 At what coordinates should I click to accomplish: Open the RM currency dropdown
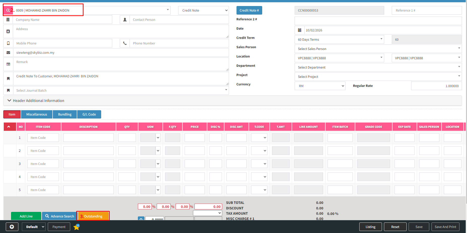point(320,86)
